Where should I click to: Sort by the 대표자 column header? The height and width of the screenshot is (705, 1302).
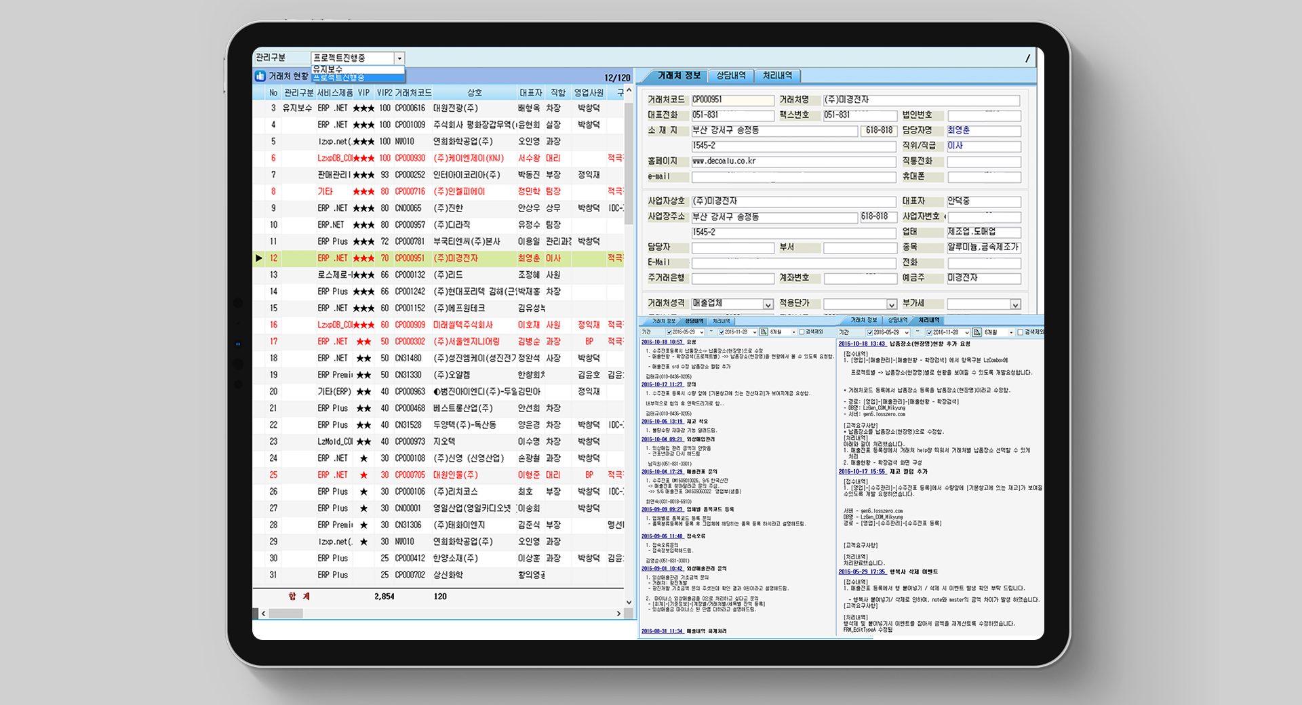tap(530, 93)
